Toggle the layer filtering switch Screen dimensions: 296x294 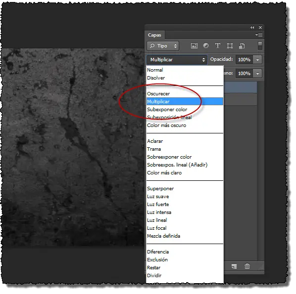coord(260,46)
